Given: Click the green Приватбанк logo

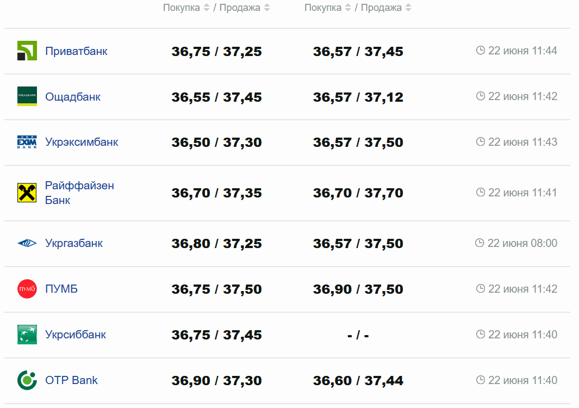Looking at the screenshot, I should pyautogui.click(x=27, y=51).
